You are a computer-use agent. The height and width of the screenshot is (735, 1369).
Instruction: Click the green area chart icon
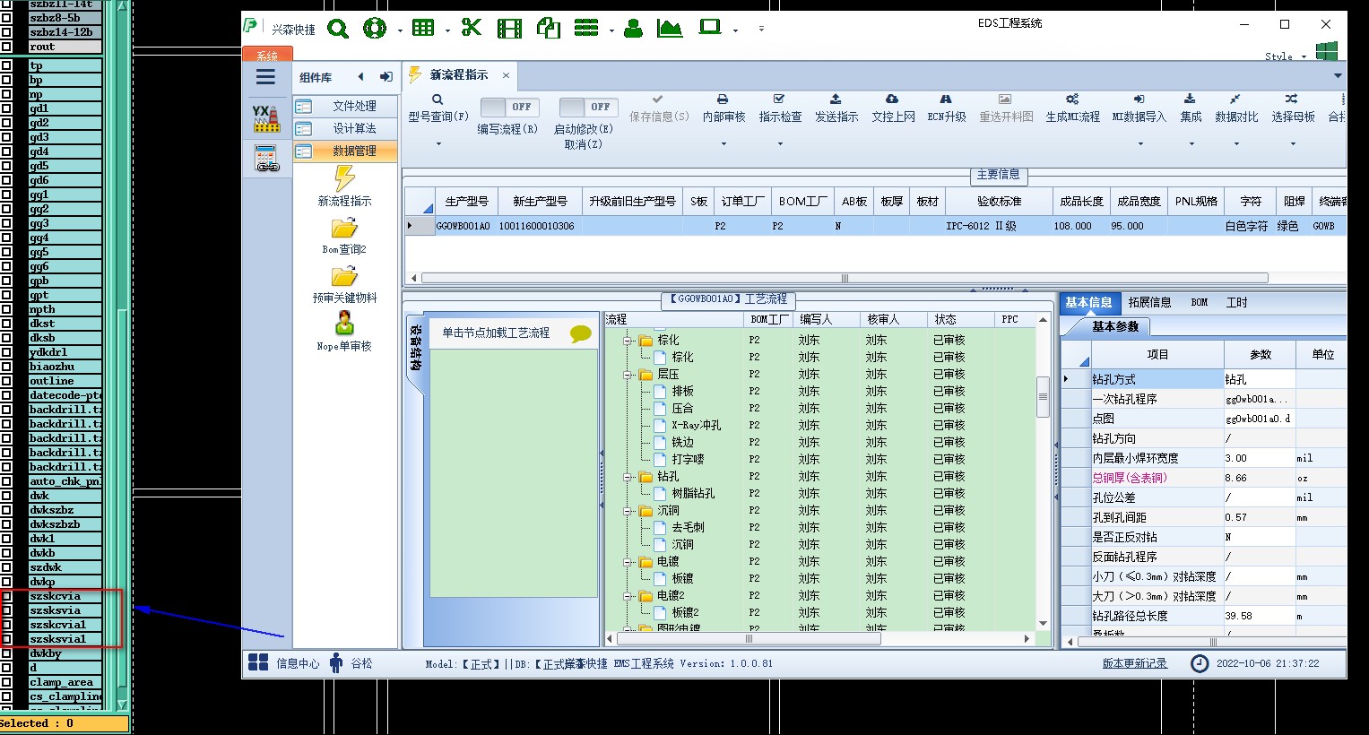pos(670,29)
